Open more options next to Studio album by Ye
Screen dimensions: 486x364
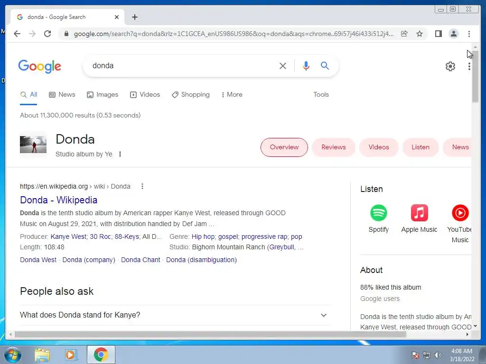tap(120, 154)
